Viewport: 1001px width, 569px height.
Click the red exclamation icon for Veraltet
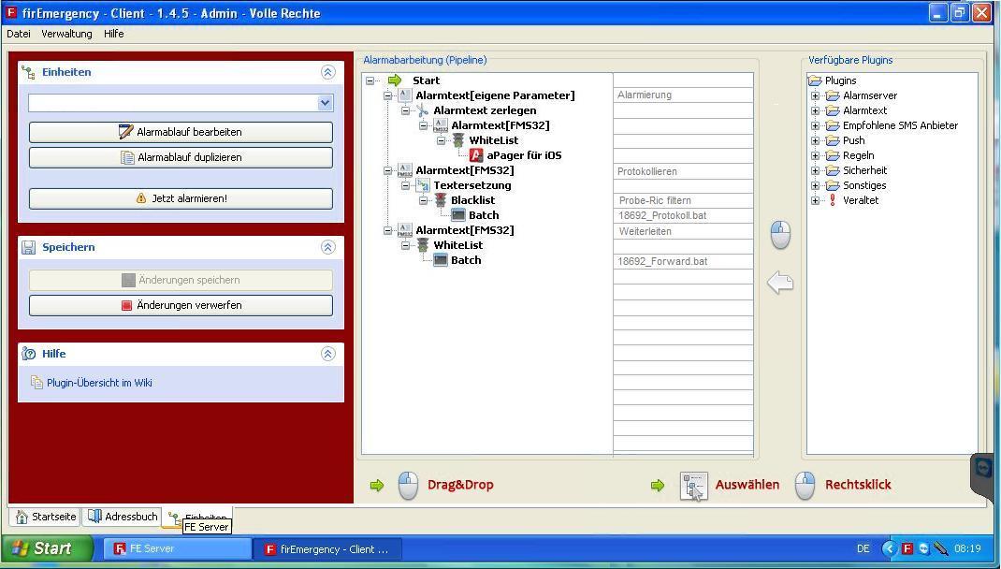(x=832, y=200)
